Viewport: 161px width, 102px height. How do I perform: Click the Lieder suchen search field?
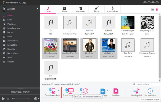146,84
